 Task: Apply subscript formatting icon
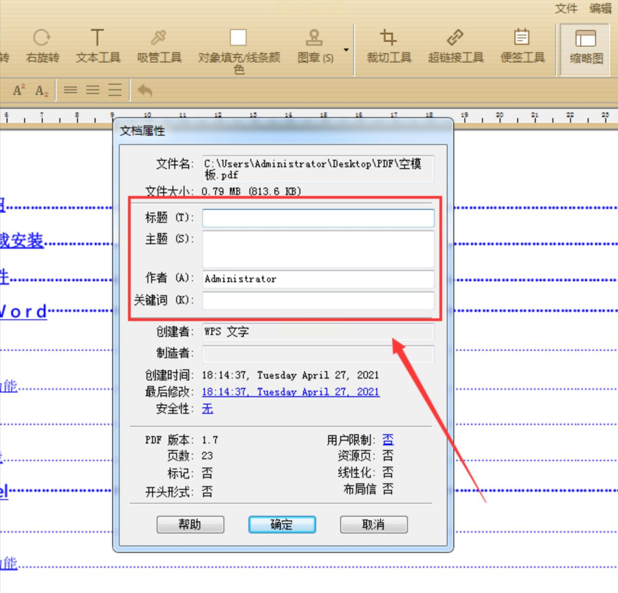coord(42,90)
